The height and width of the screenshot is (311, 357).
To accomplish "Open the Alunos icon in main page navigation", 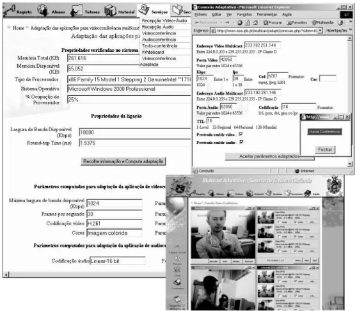I will pos(43,10).
